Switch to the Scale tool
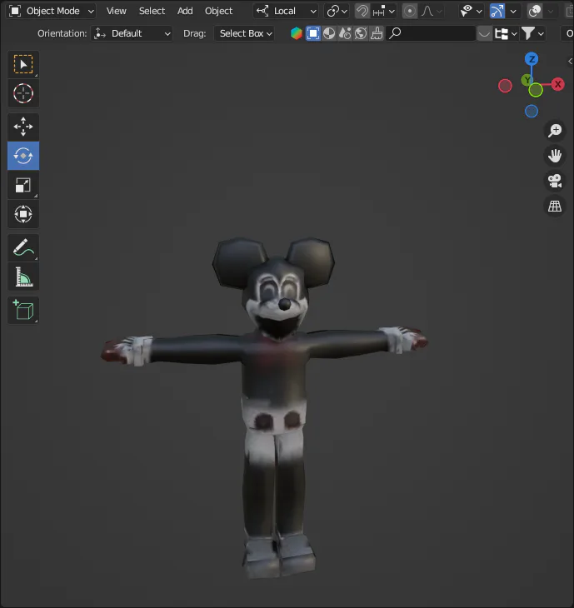This screenshot has height=608, width=574. [x=23, y=185]
